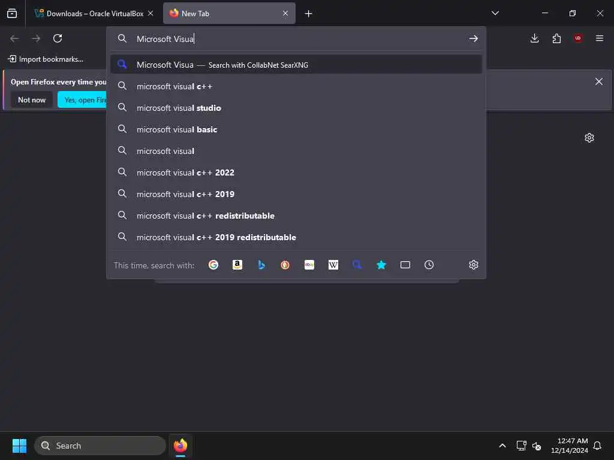Select suggestion microsoft visual basic

[296, 129]
